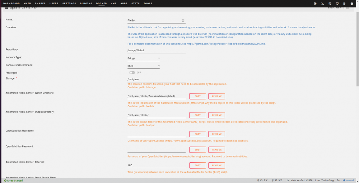Click the OpenSubtitles Password field
The image size is (359, 183).
(157, 150)
